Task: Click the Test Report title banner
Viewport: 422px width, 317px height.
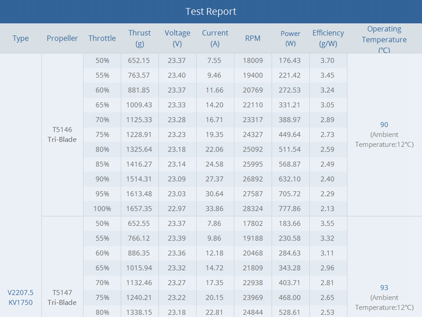Action: point(211,12)
